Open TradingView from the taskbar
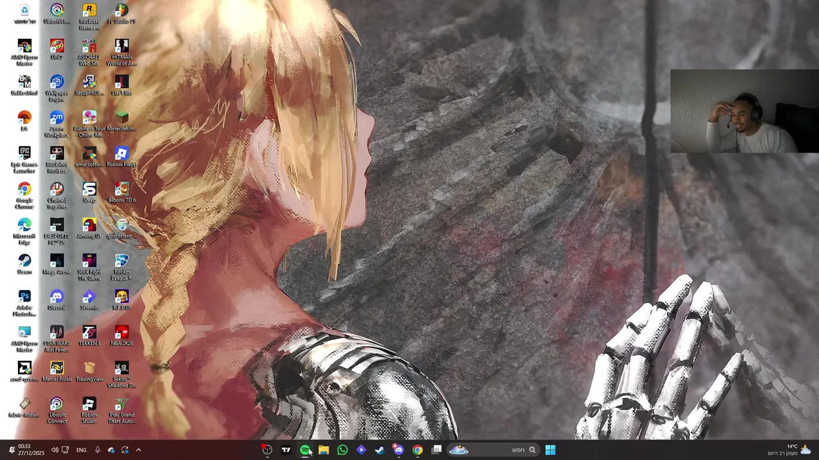 (286, 450)
